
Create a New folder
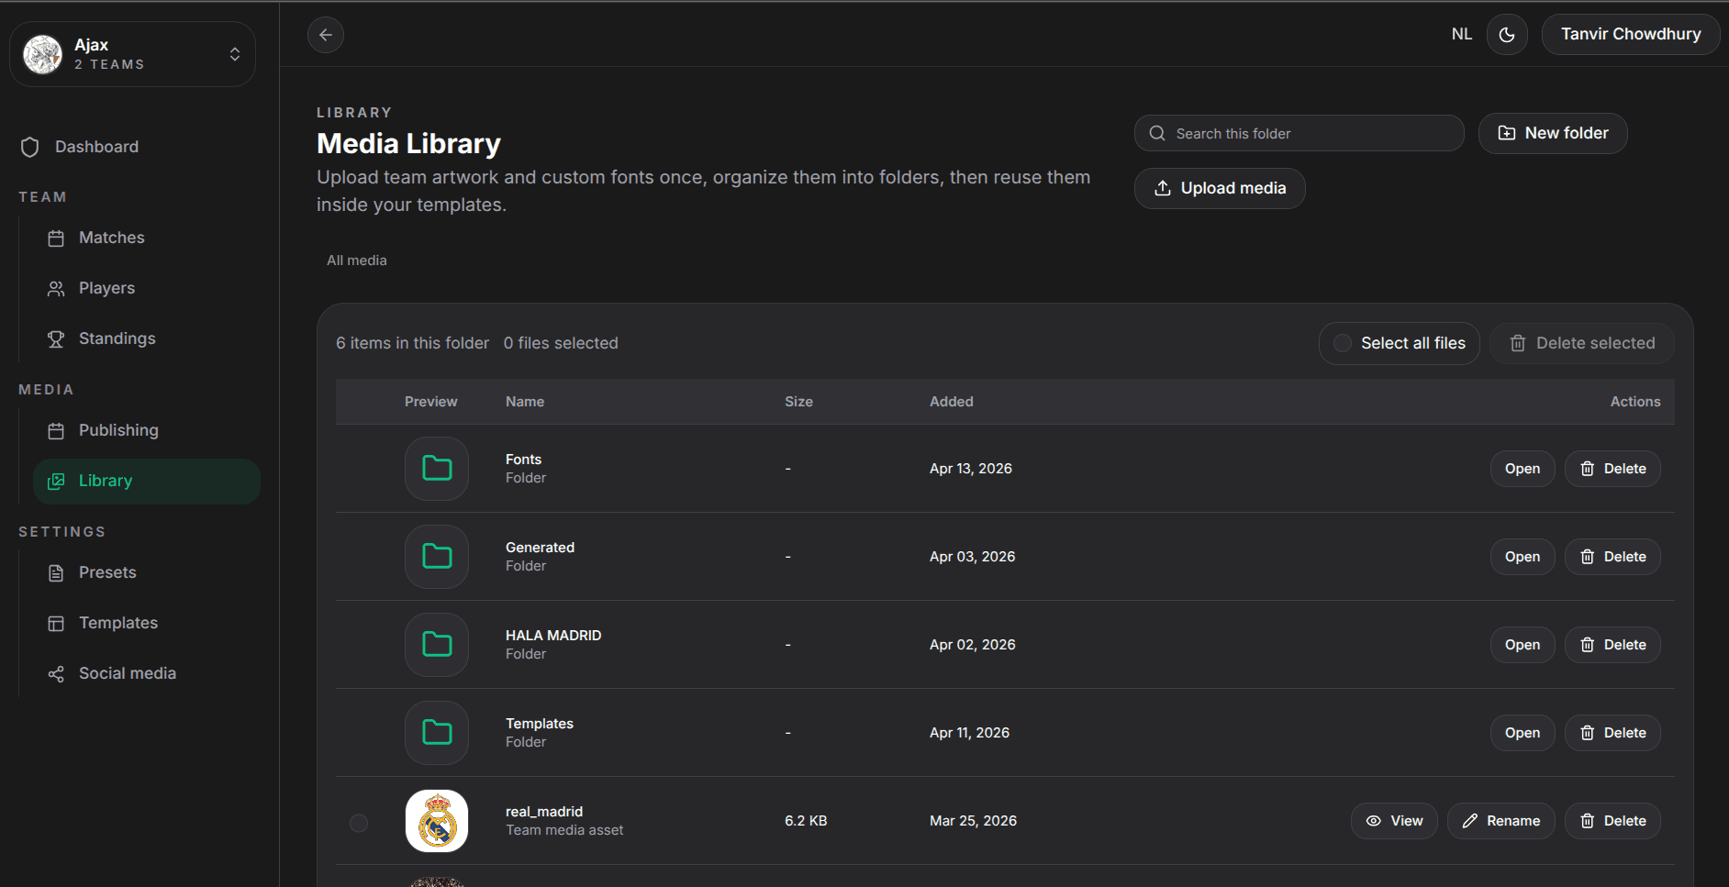(x=1553, y=133)
